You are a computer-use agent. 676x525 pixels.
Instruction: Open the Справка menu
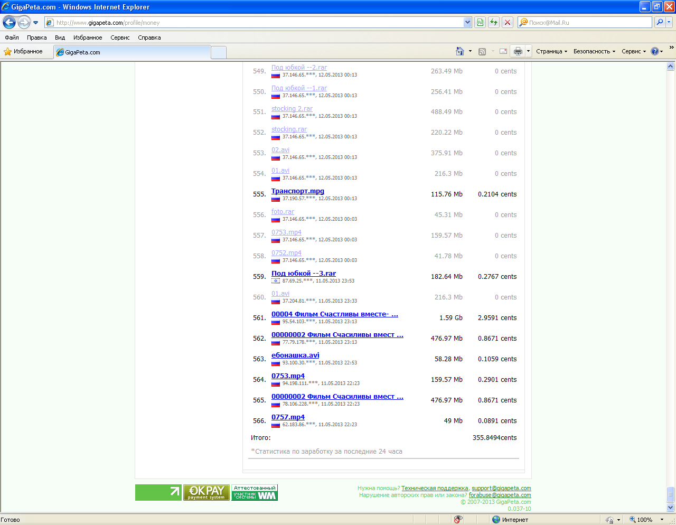tap(149, 37)
